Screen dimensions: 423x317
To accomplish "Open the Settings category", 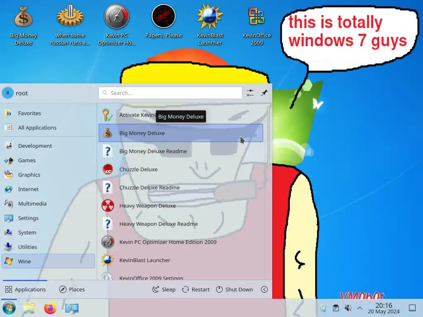I will click(x=48, y=218).
